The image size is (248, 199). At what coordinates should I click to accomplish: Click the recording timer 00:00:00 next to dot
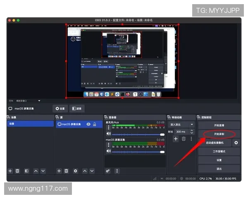point(191,179)
